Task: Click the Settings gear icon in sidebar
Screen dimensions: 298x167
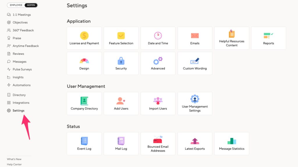Action: [x=9, y=110]
